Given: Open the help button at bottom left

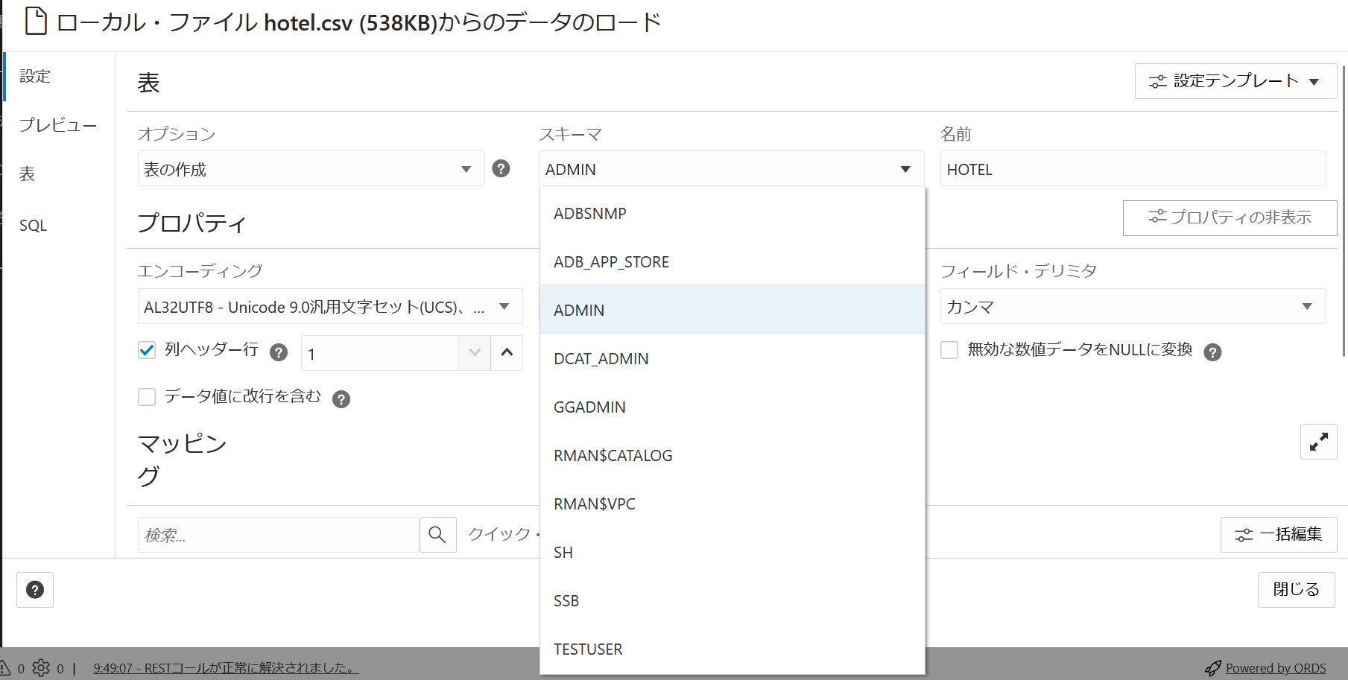Looking at the screenshot, I should (x=35, y=590).
